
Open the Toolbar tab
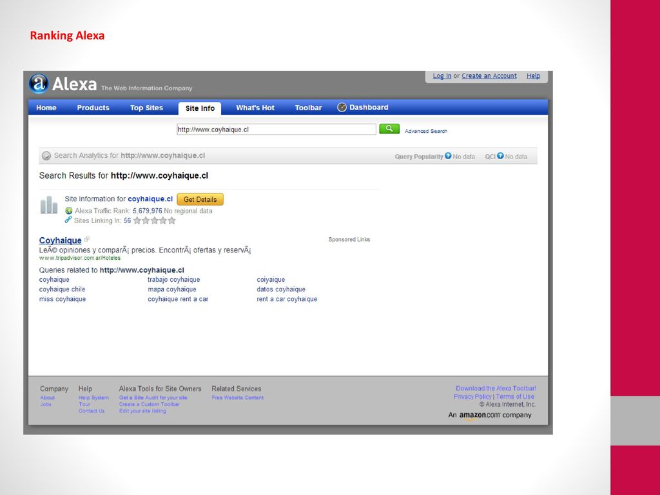pyautogui.click(x=308, y=108)
